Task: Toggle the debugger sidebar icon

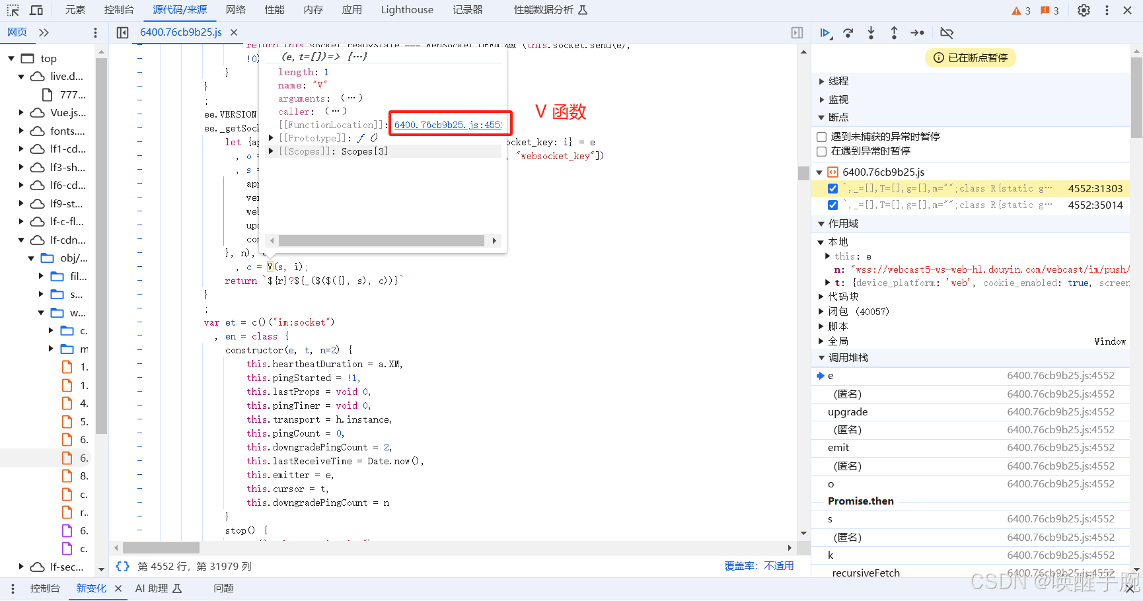Action: click(x=797, y=32)
